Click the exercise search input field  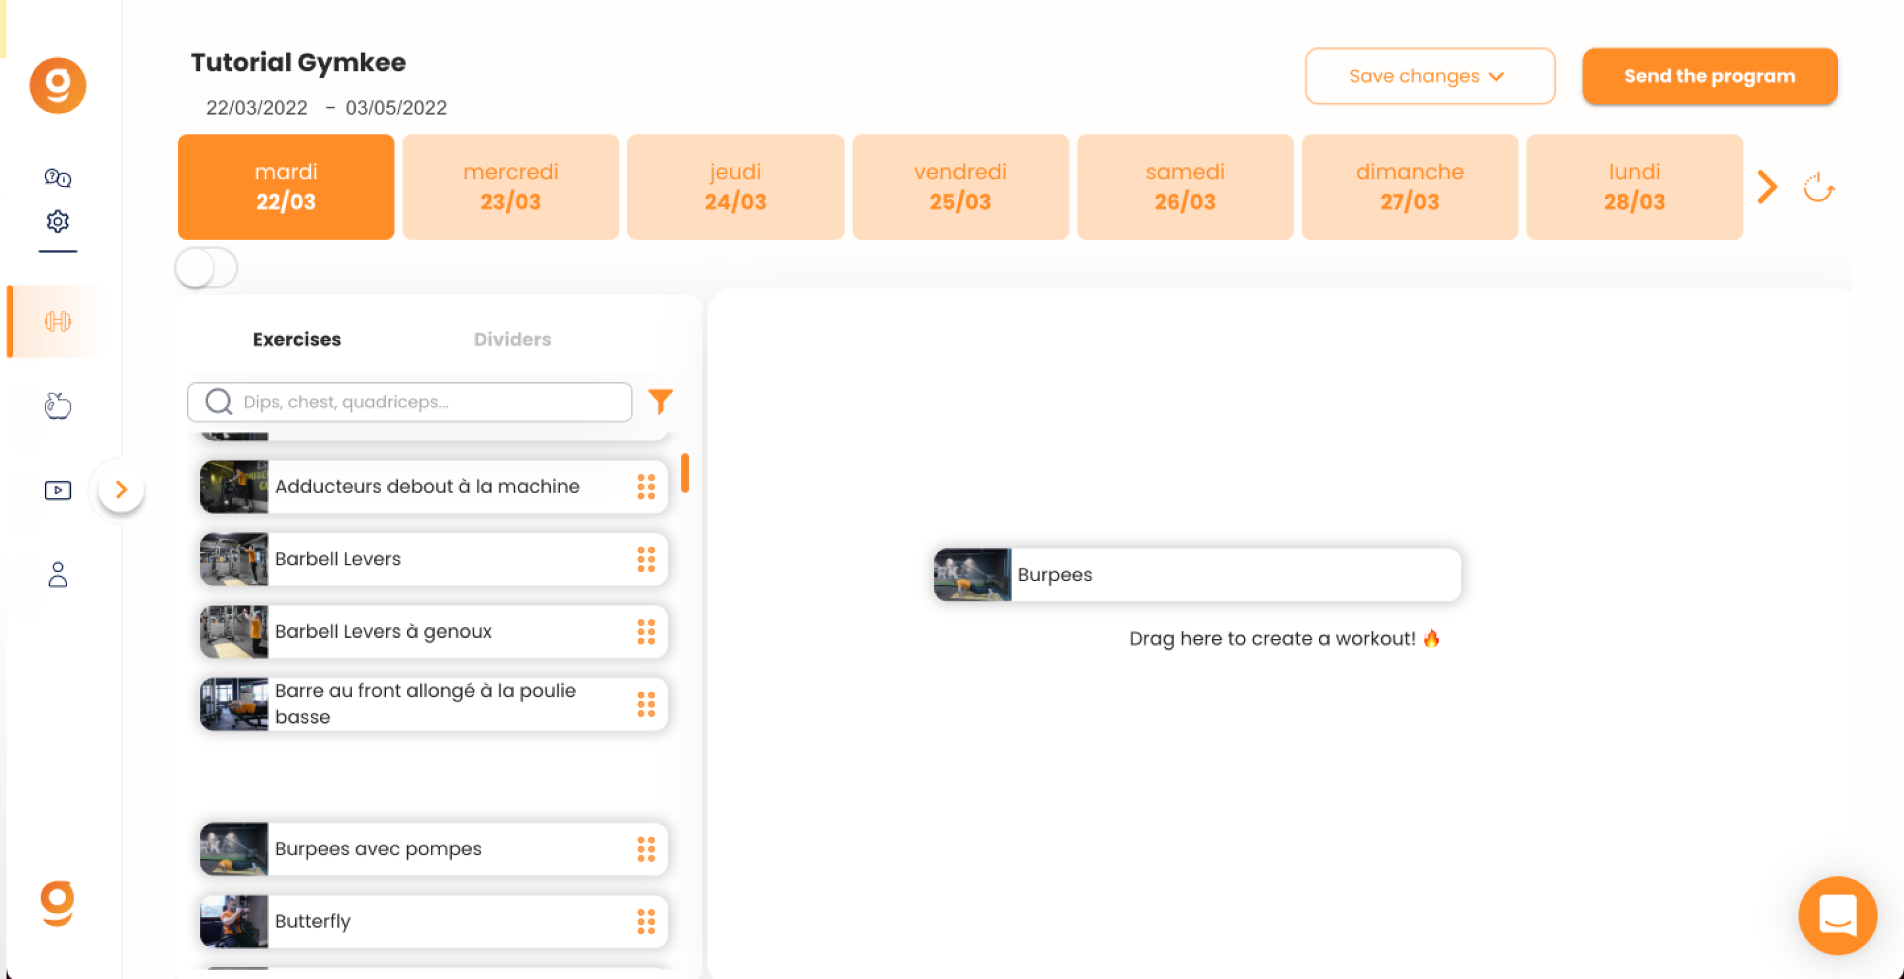(410, 402)
